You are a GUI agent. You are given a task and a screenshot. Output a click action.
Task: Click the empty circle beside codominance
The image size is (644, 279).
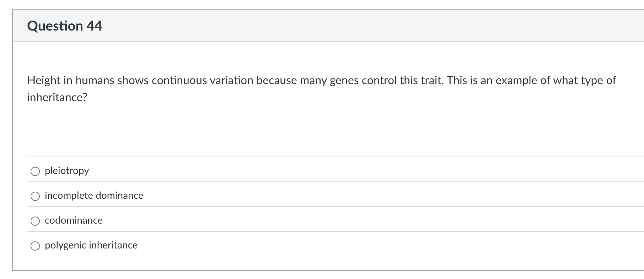(x=35, y=221)
